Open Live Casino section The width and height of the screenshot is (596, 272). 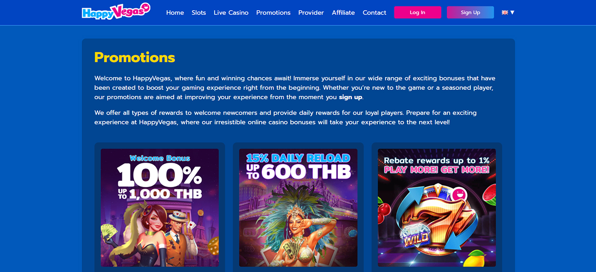coord(231,13)
